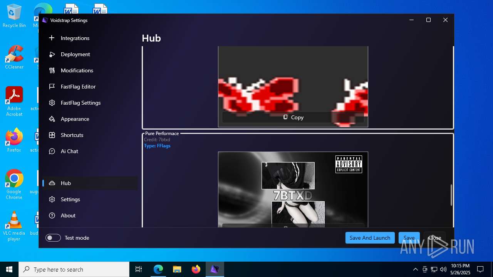
Task: Click the FastFlag Settings gear icon
Action: [x=52, y=103]
